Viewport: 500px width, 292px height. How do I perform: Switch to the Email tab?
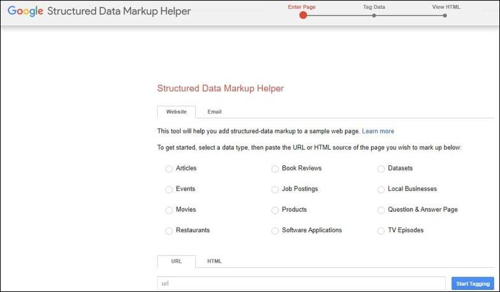coord(214,112)
